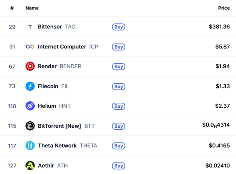Open the Theta Network name link
The height and width of the screenshot is (174, 236).
[57, 146]
